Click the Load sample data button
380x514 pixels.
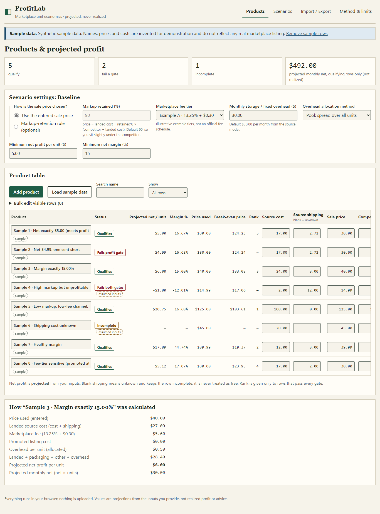pos(70,192)
